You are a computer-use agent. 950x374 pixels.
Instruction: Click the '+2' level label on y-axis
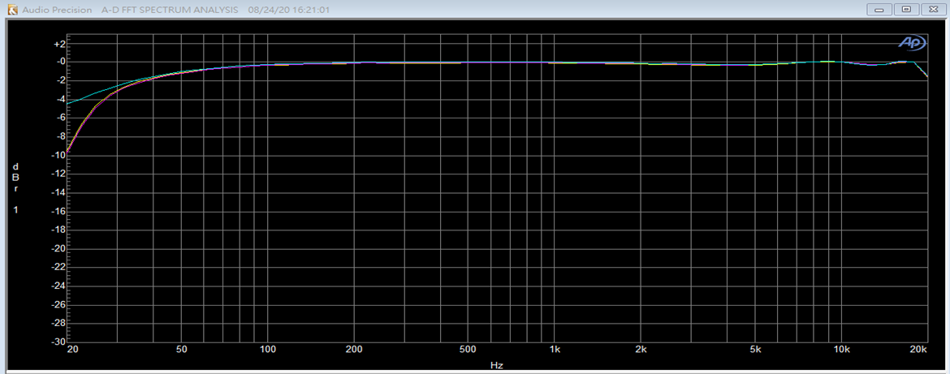coord(58,43)
